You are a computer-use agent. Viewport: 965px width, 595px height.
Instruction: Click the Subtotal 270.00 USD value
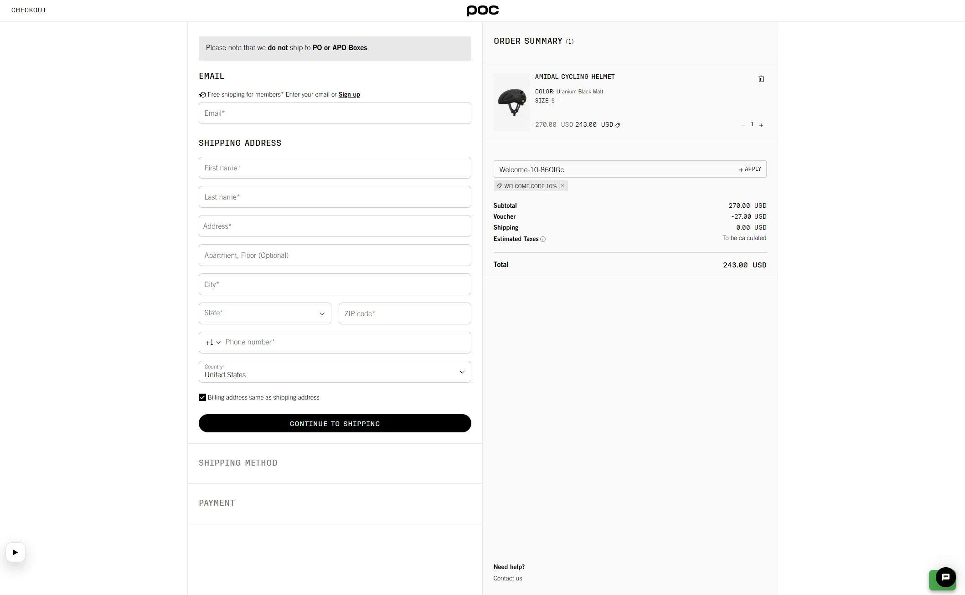pyautogui.click(x=747, y=206)
